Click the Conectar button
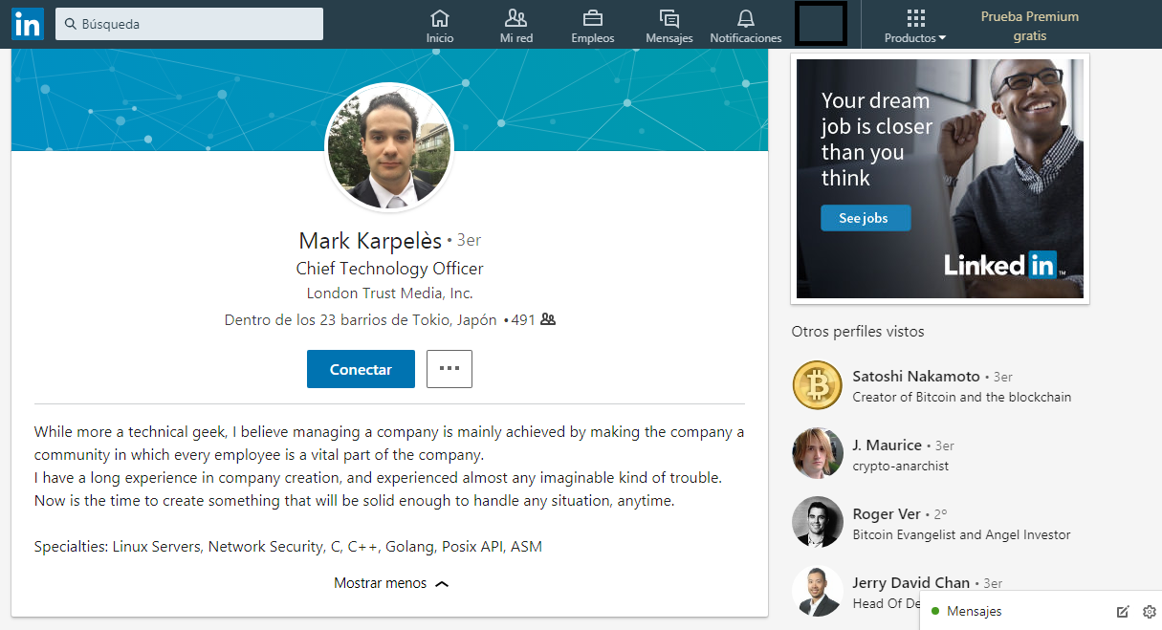Viewport: 1162px width, 630px height. (x=361, y=369)
